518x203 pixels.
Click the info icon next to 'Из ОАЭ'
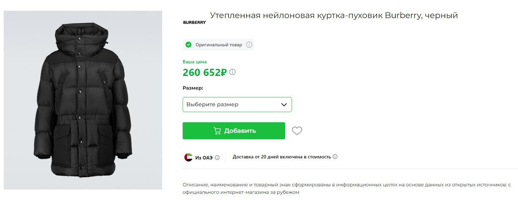click(217, 157)
